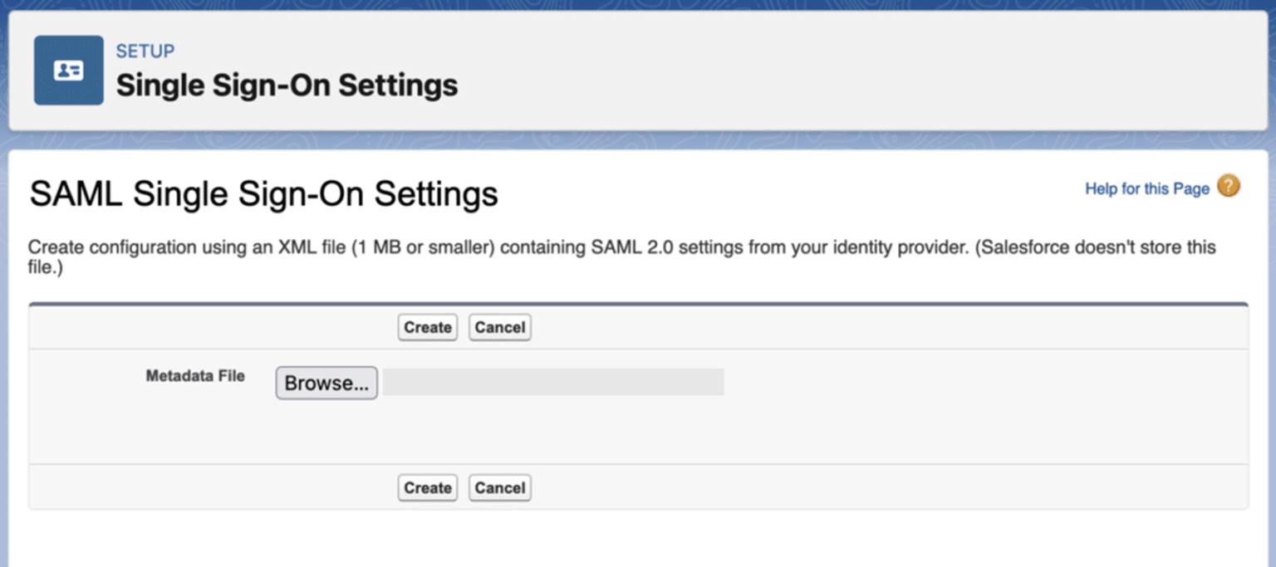Click the Metadata File label

click(195, 376)
